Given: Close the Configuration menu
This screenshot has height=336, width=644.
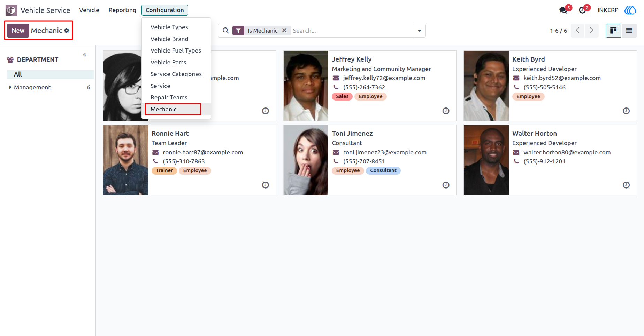Looking at the screenshot, I should pyautogui.click(x=165, y=10).
